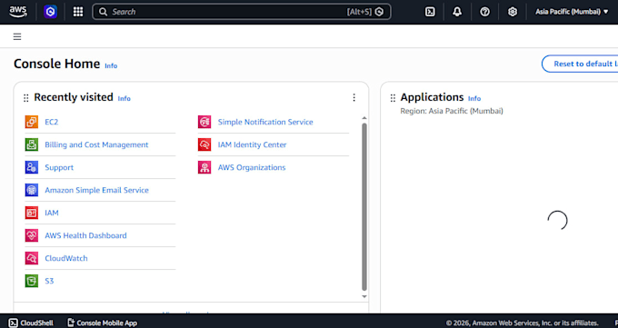Click the S3 bucket icon
The width and height of the screenshot is (618, 328).
[32, 281]
